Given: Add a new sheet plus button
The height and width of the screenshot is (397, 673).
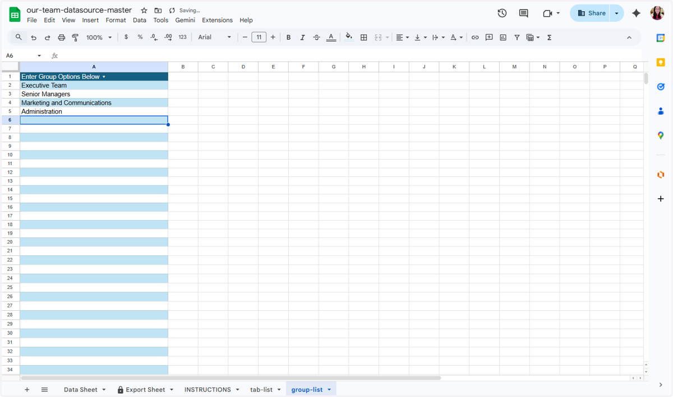Looking at the screenshot, I should (27, 390).
